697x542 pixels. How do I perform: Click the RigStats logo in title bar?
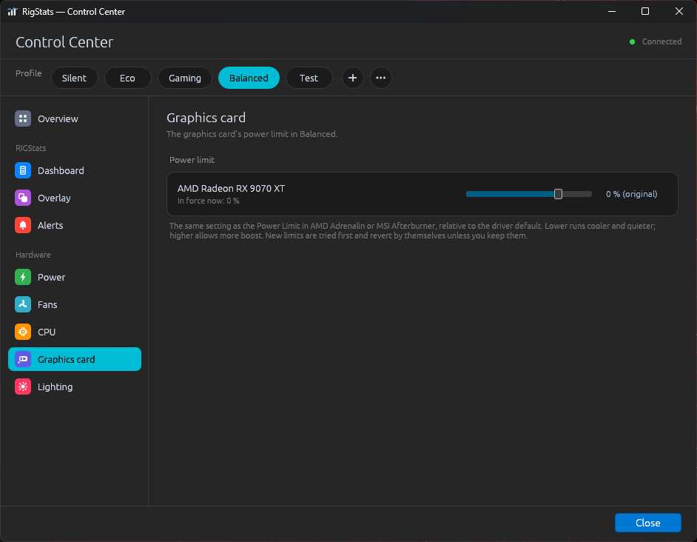(x=12, y=12)
